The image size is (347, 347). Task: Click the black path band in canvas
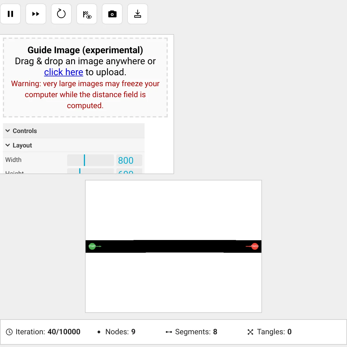coord(173,246)
